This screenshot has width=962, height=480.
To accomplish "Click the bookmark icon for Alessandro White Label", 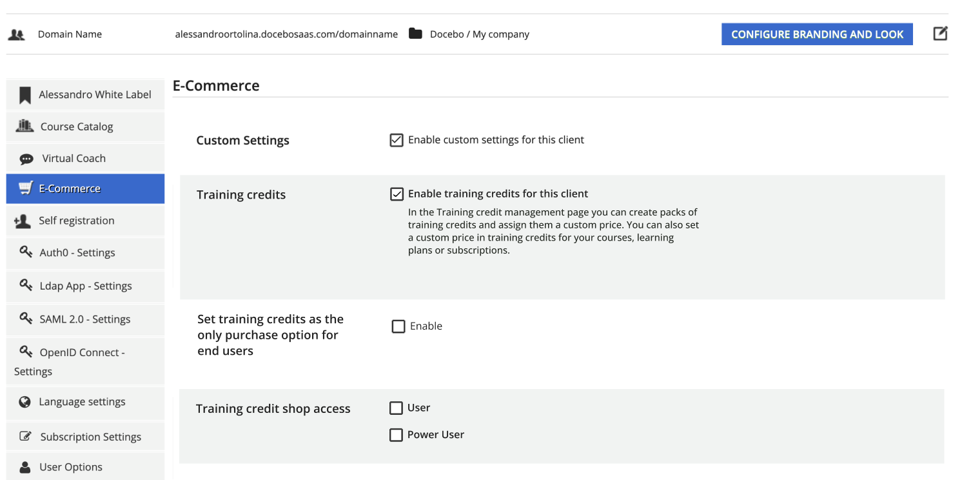I will [25, 95].
